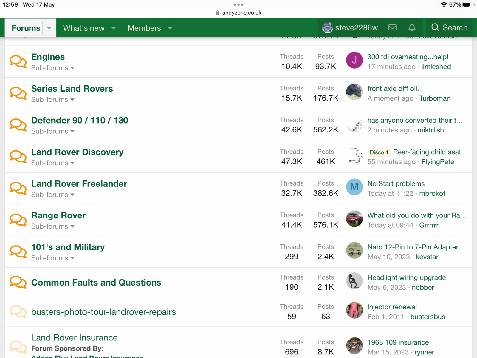
Task: Open the Land Rover Discovery forum
Action: point(77,152)
